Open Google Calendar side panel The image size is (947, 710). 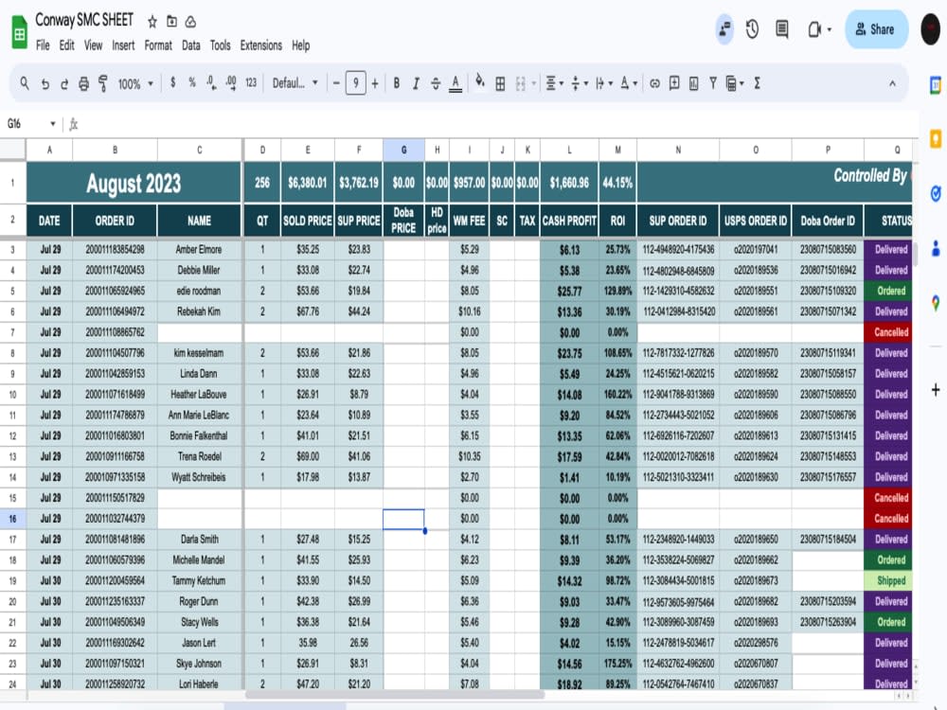click(x=935, y=84)
